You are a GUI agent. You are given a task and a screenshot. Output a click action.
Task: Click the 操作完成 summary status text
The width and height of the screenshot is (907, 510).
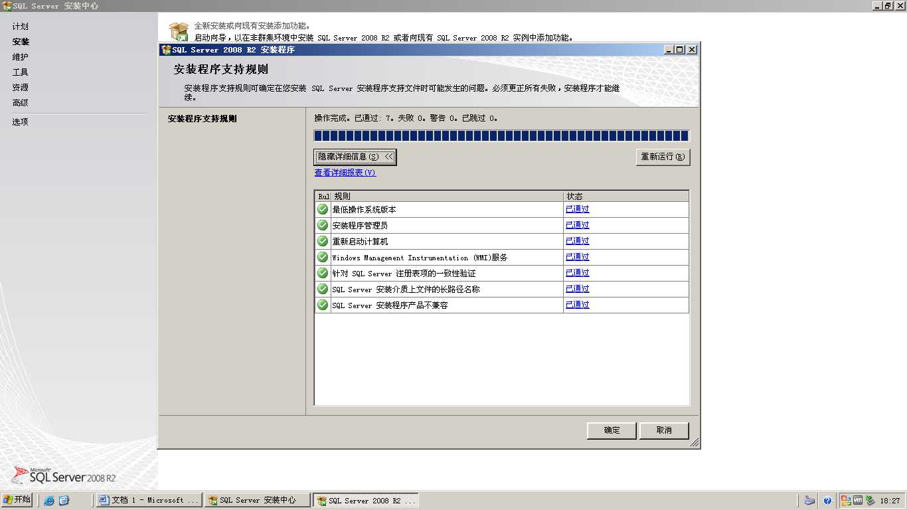pyautogui.click(x=406, y=118)
